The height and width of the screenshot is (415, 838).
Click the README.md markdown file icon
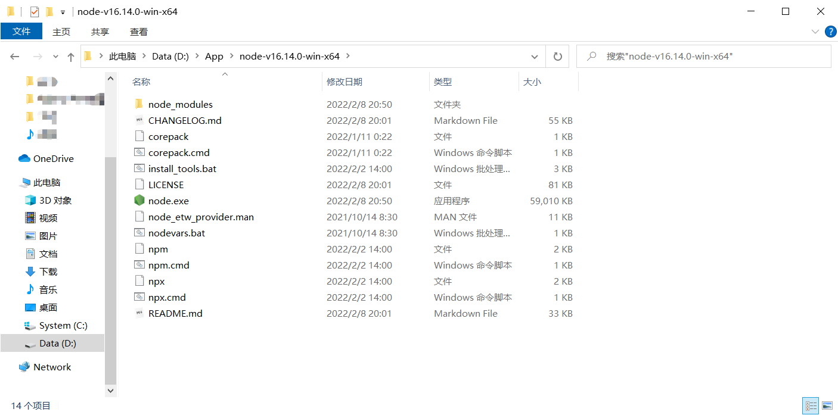click(139, 313)
